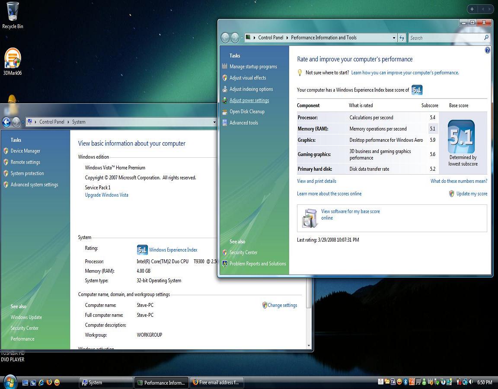Click Change settings for computer name

282,305
